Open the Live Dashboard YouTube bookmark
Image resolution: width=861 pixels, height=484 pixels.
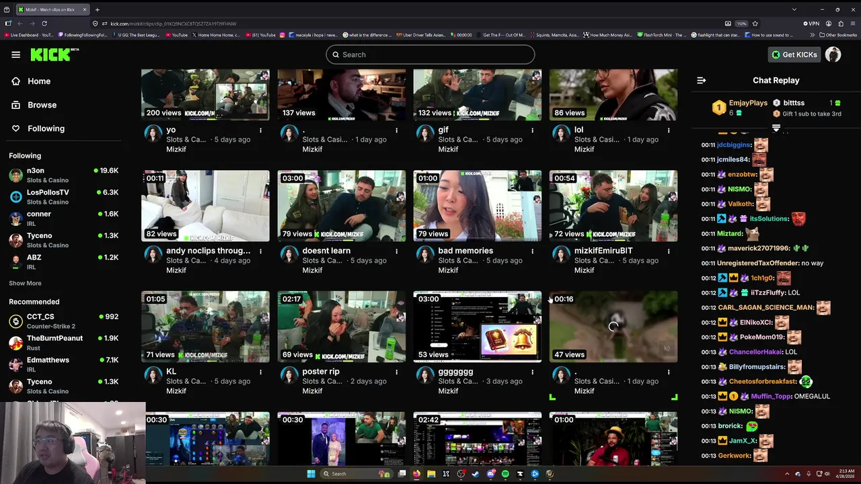coord(29,35)
